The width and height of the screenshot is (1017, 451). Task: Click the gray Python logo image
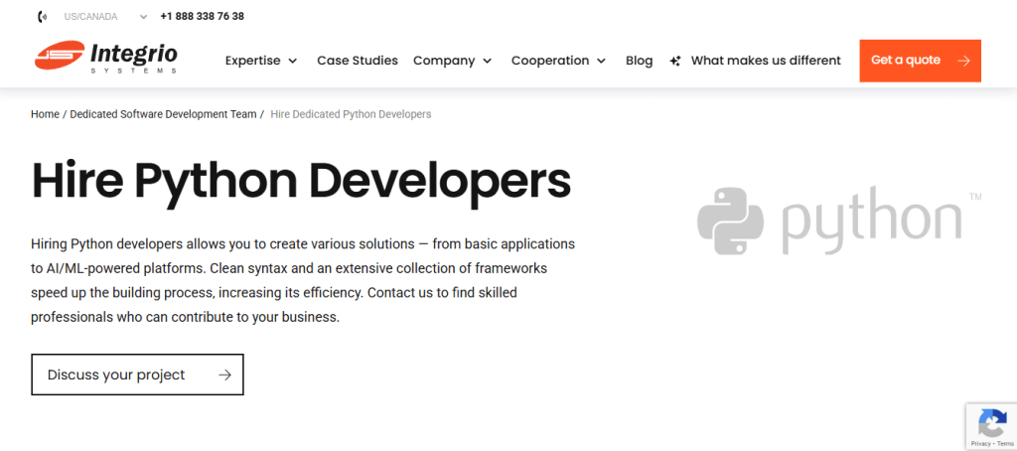coord(828,219)
